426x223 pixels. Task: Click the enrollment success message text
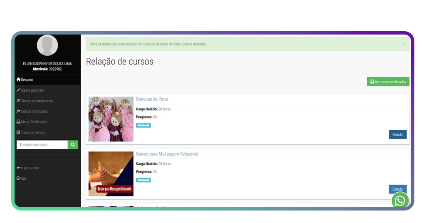(148, 44)
